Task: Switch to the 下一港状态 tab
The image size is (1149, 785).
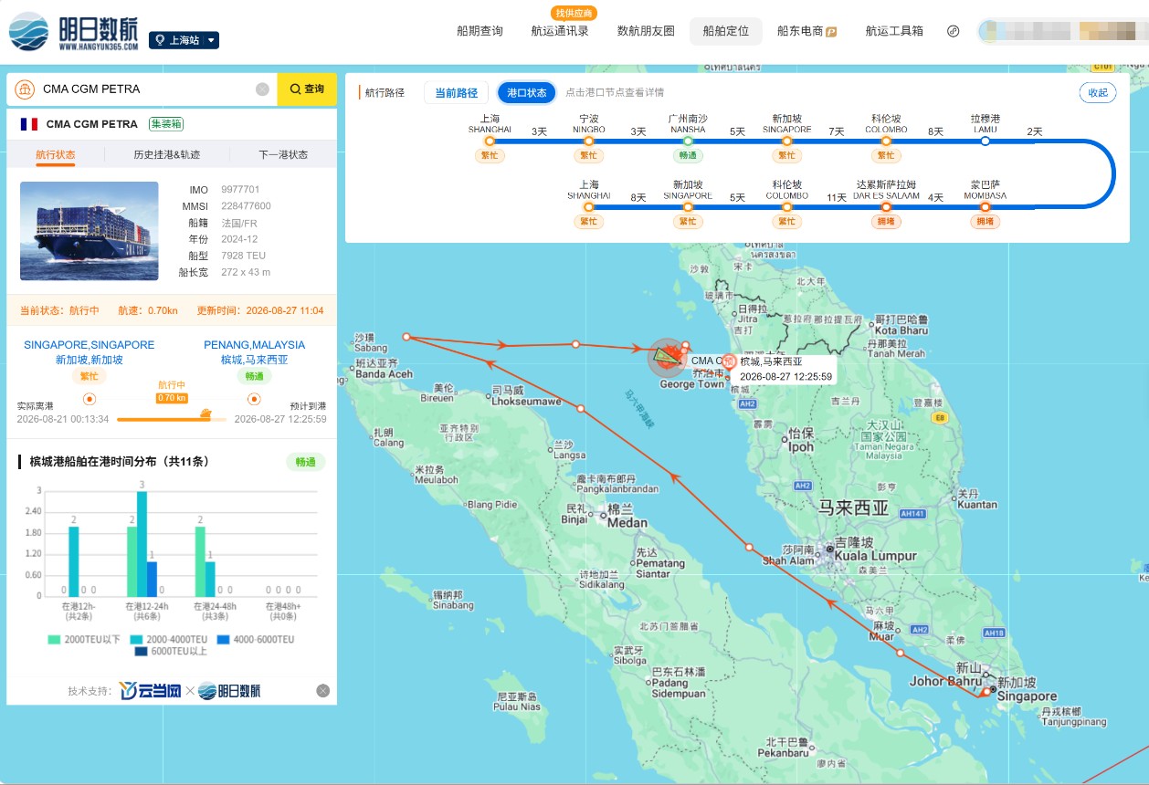Action: click(x=283, y=154)
